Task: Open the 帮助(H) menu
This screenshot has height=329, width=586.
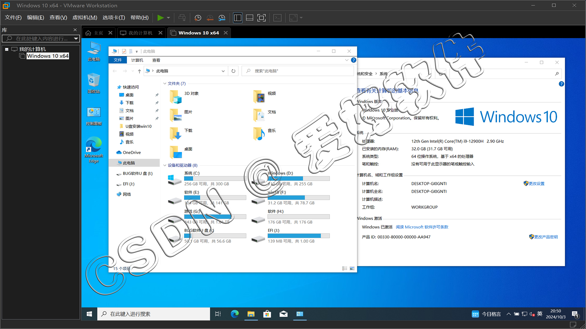Action: click(139, 18)
